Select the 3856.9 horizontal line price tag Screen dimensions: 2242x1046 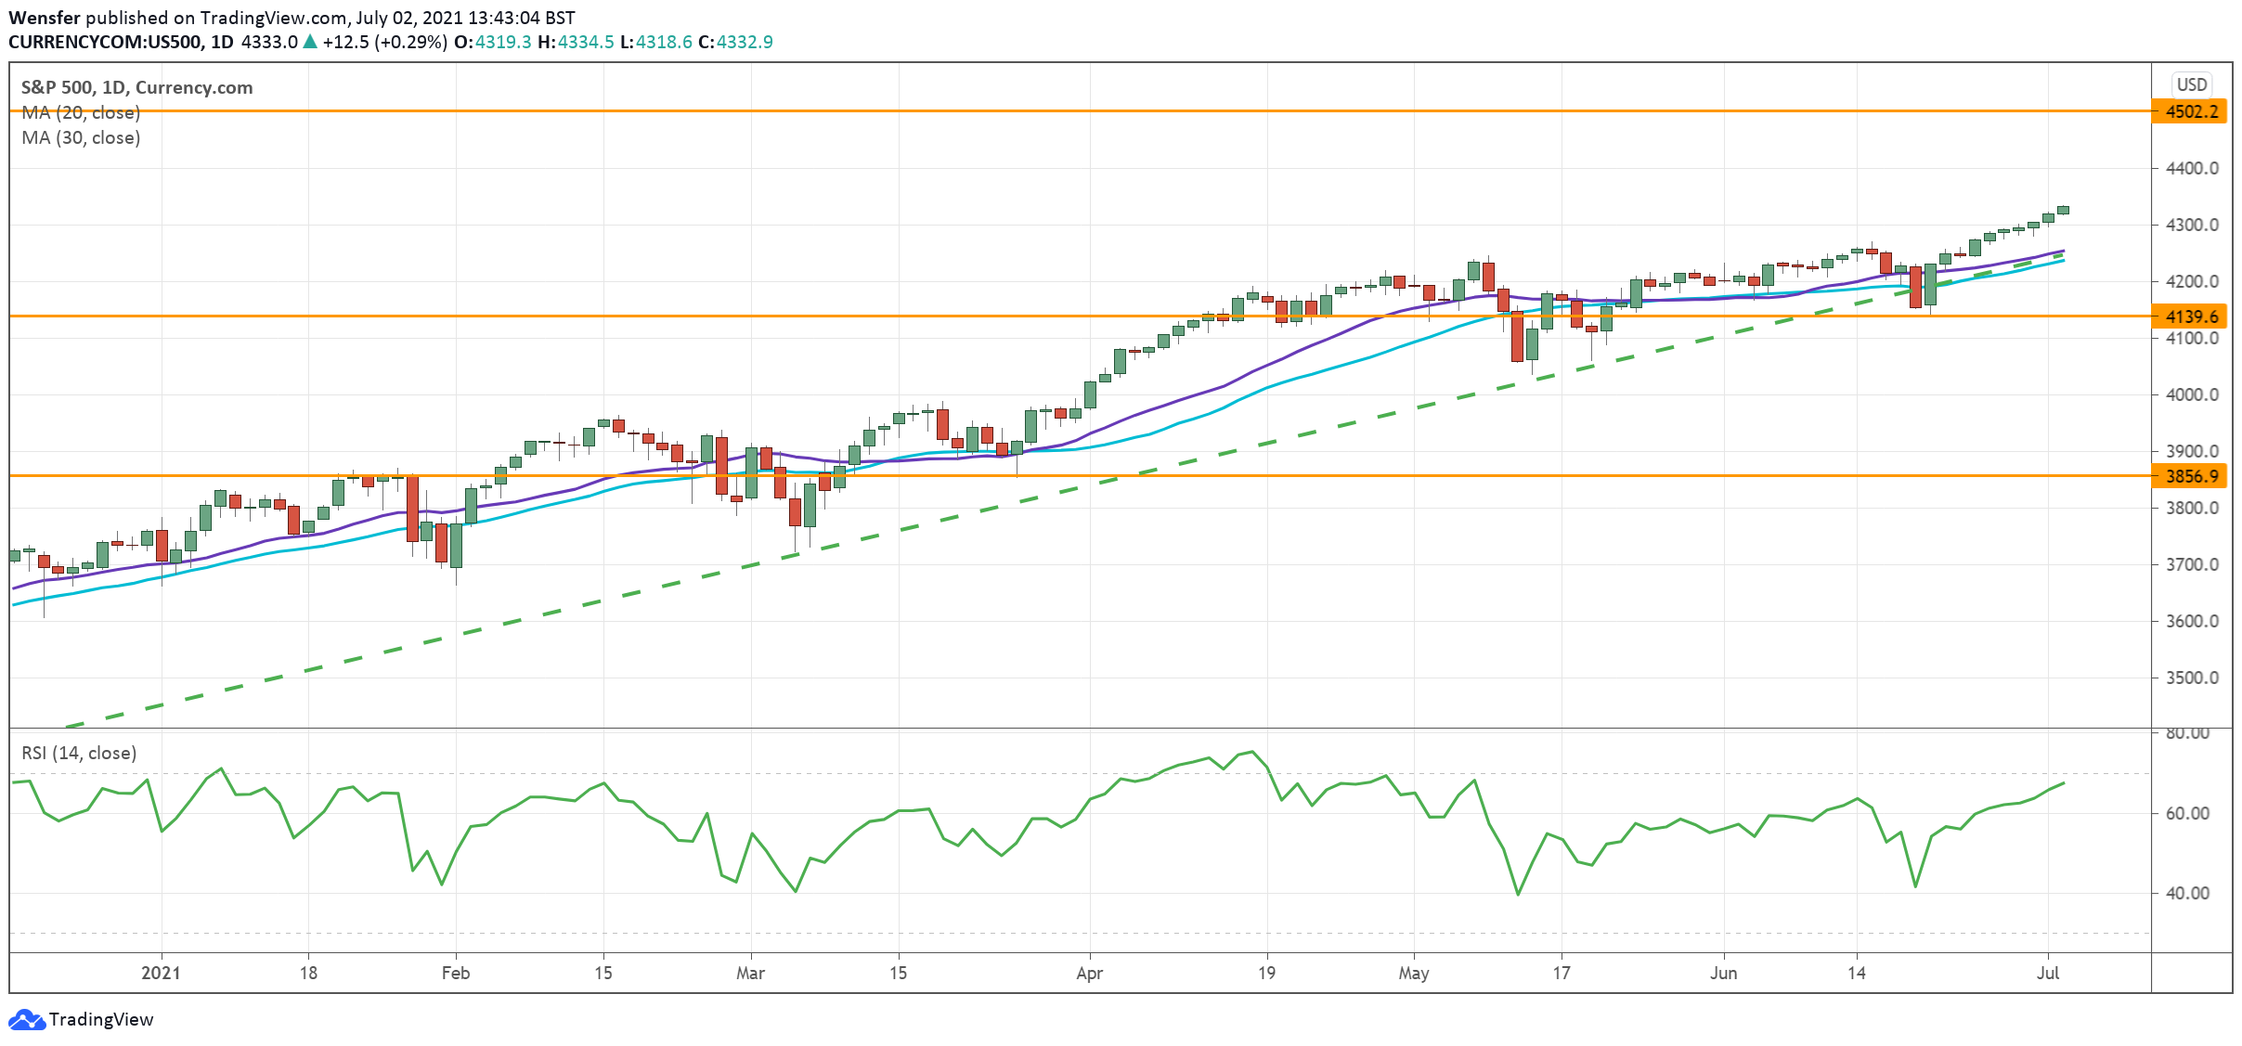click(x=2191, y=476)
